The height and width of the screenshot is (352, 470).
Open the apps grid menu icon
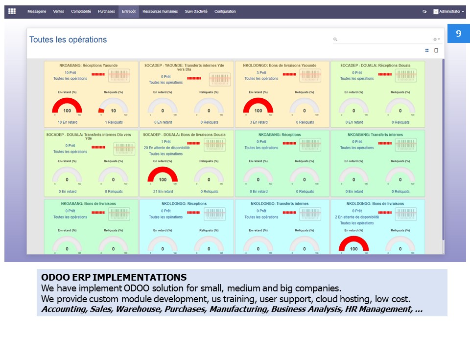12,11
